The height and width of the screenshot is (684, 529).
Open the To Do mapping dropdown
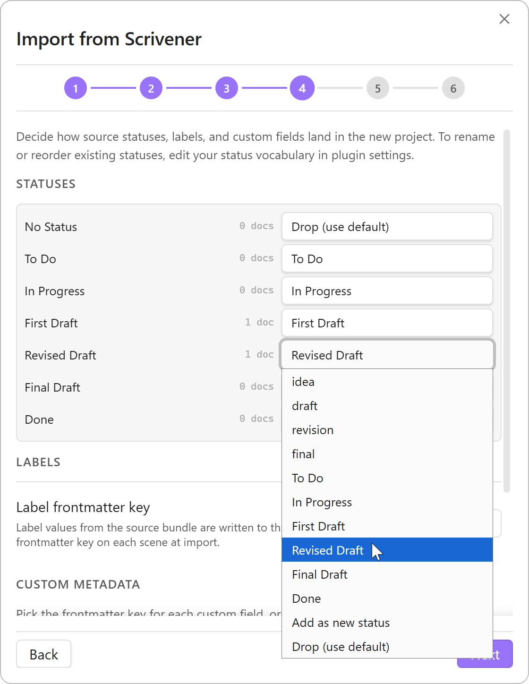[x=387, y=259]
